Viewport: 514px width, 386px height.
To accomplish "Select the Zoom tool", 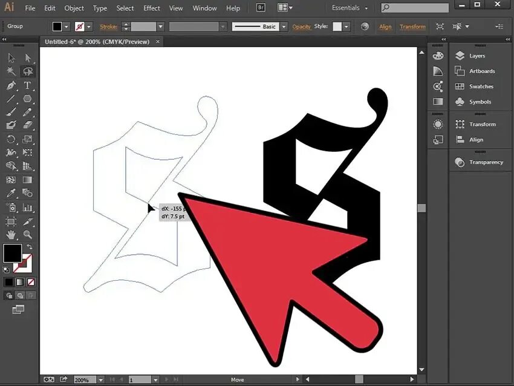I will pyautogui.click(x=28, y=235).
